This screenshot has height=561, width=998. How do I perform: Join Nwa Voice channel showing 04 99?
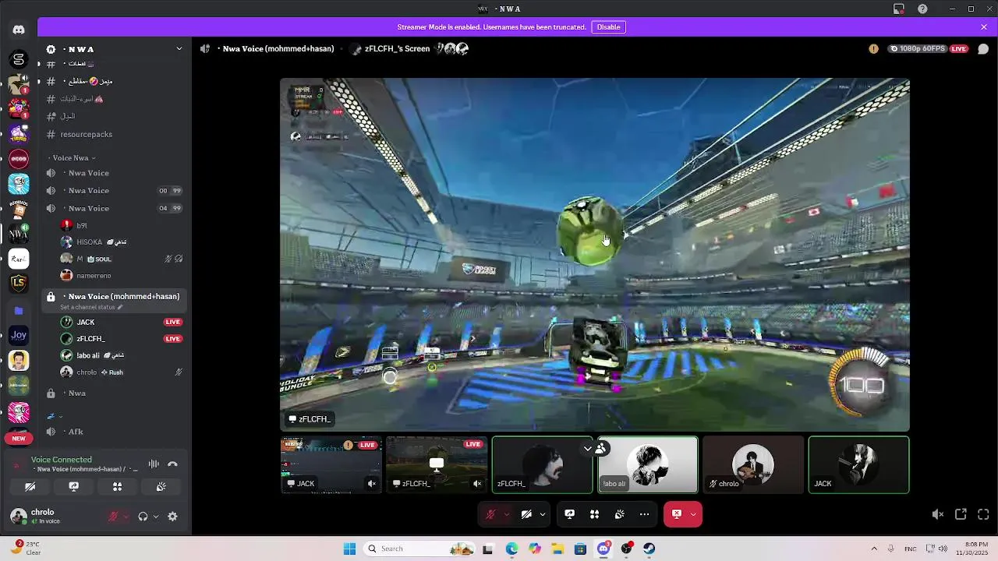[115, 208]
